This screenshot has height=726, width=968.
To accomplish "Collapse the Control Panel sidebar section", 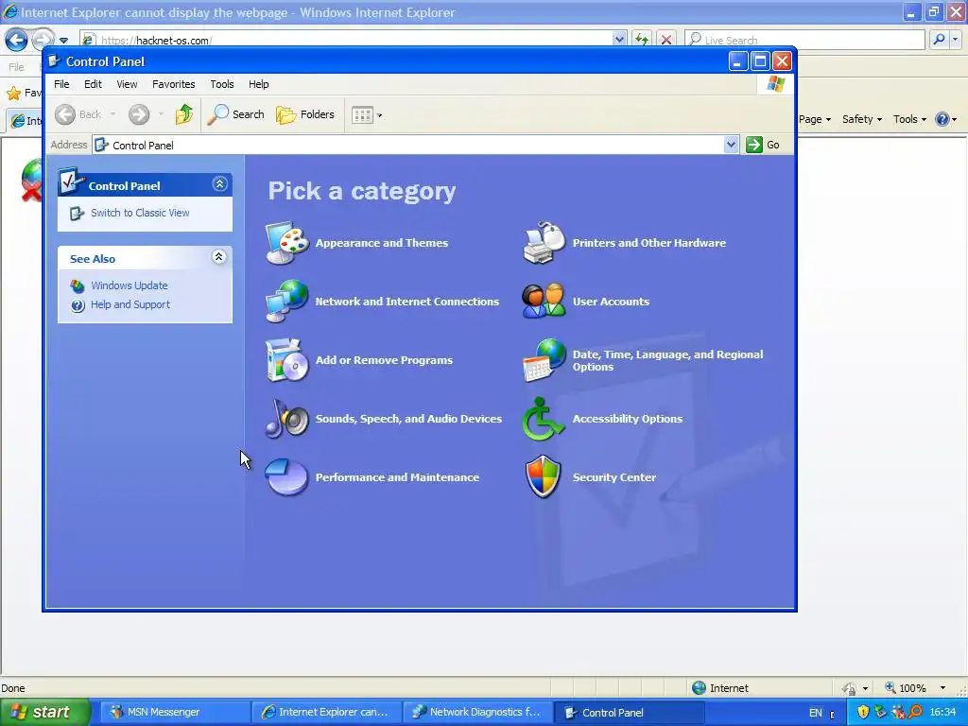I will tap(219, 183).
